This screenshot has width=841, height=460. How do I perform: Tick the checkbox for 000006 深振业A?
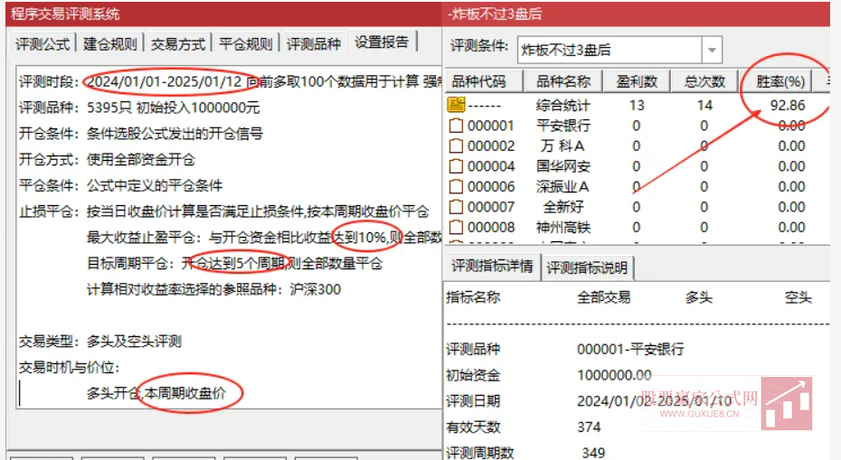pos(456,186)
